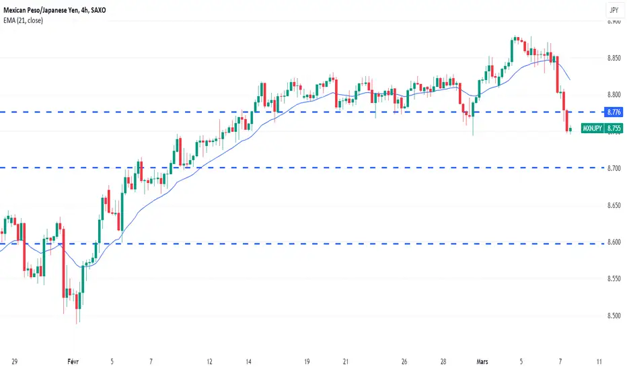Select the dashed horizontal line at 8.776
Image resolution: width=627 pixels, height=370 pixels.
[302, 112]
